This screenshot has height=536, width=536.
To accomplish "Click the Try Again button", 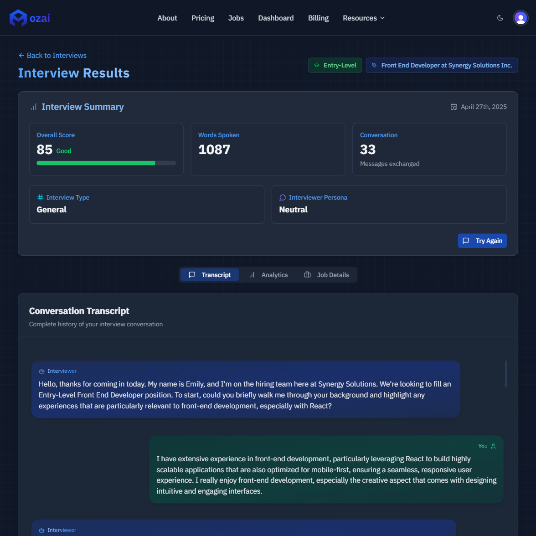I will 482,241.
